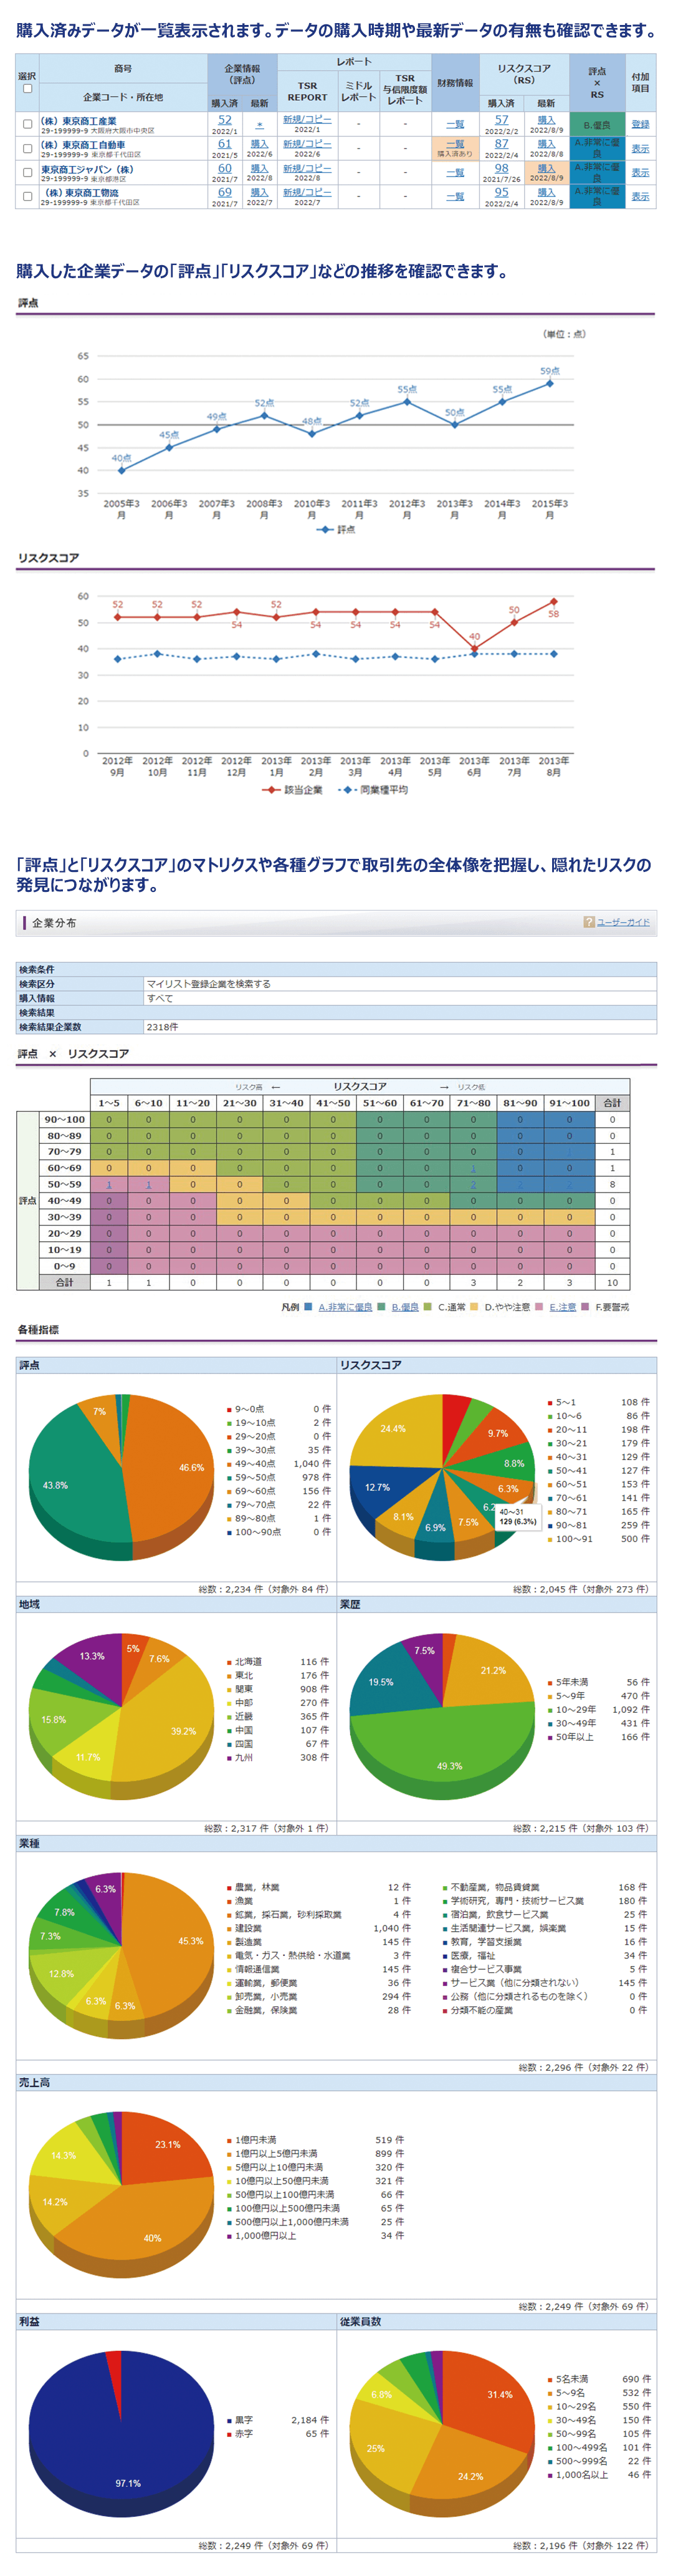Check the box for 東京商工ジャパン row
Viewport: 673px width, 2576px height.
(27, 173)
